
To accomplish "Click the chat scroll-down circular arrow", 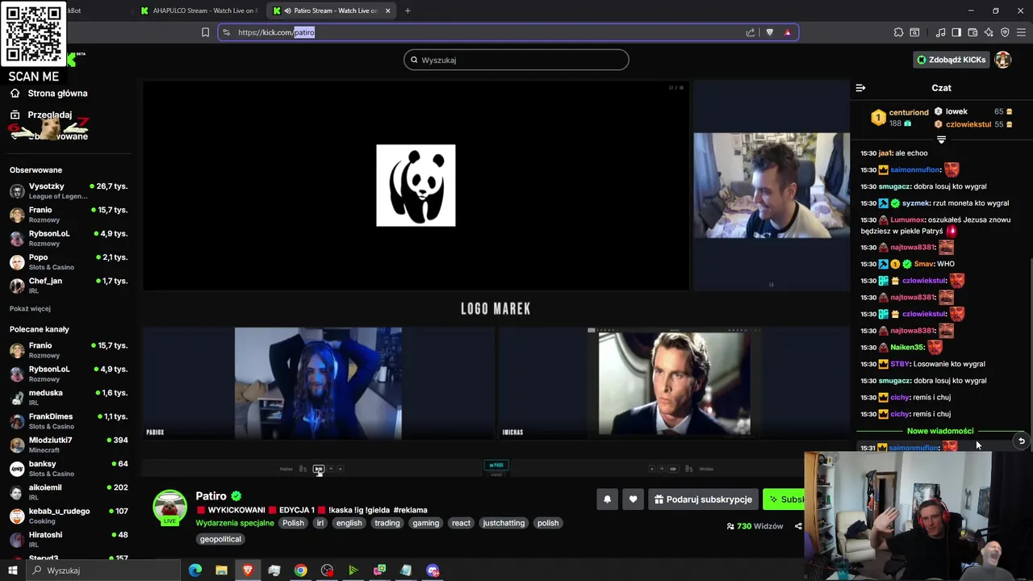I will [1021, 441].
